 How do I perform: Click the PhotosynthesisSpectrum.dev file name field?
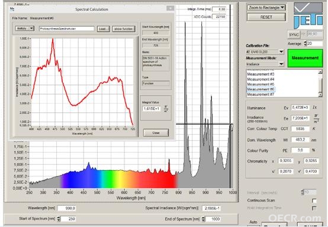click(x=66, y=28)
